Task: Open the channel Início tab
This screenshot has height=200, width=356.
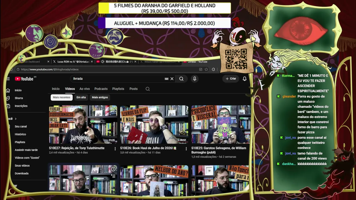Action: (x=56, y=89)
